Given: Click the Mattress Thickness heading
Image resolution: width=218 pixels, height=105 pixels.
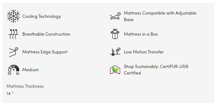Looking at the screenshot, I should 25,86.
